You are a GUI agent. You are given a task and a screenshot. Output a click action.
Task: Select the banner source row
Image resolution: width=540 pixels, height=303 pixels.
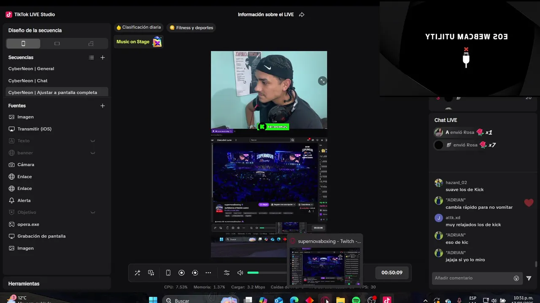tap(57, 153)
